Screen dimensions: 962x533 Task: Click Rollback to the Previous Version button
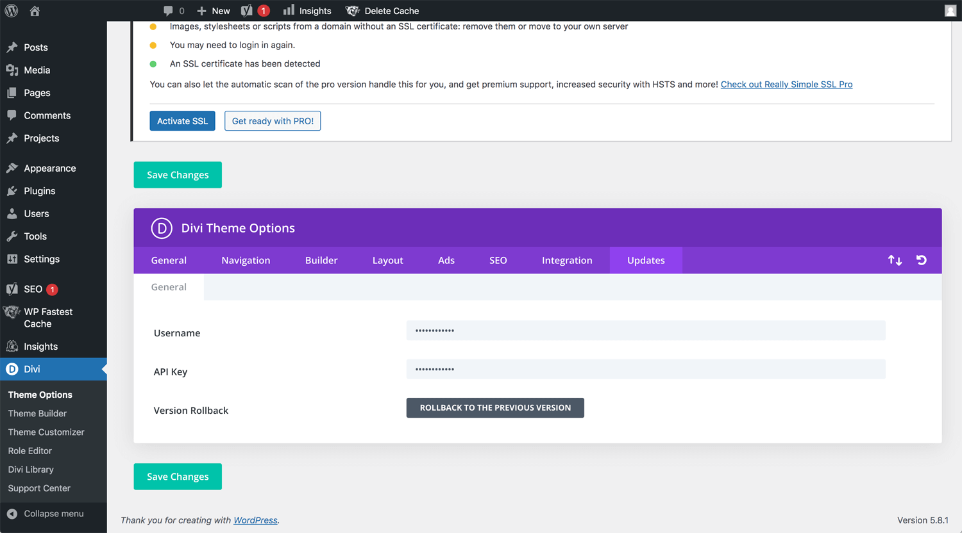pyautogui.click(x=495, y=407)
